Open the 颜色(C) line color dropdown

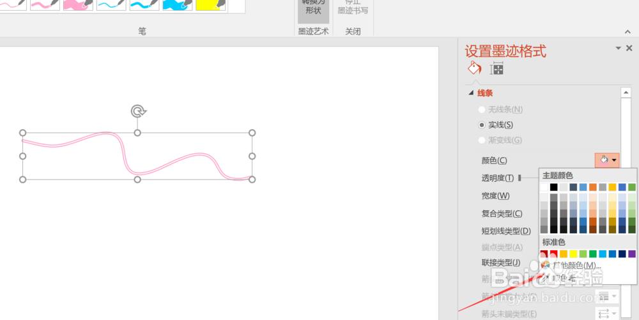[x=607, y=160]
